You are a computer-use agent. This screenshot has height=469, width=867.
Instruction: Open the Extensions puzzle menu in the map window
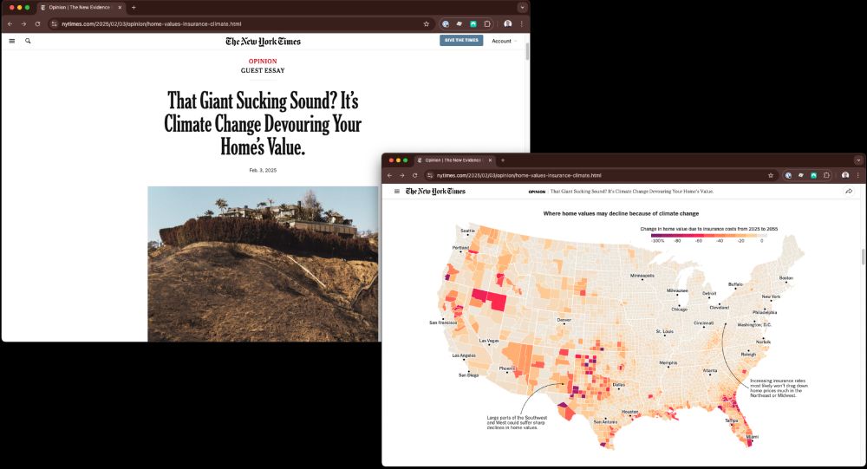point(826,175)
